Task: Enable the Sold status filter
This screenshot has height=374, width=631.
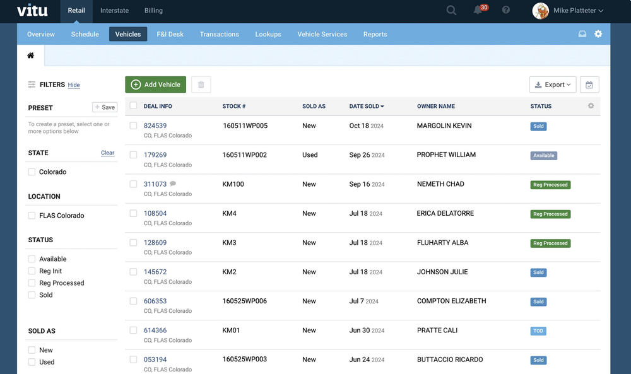Action: coord(30,295)
